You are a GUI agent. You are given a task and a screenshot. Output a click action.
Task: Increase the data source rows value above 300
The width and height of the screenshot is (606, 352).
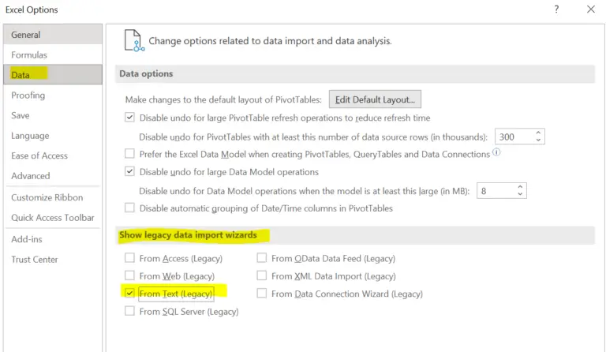538,133
